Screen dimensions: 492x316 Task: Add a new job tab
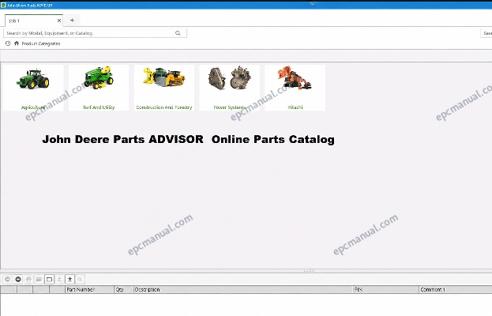tap(72, 21)
